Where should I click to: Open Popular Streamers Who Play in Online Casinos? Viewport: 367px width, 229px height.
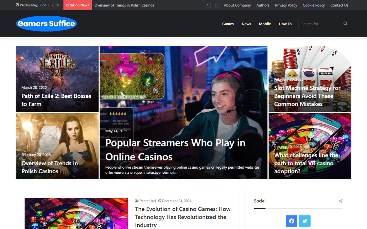point(175,150)
